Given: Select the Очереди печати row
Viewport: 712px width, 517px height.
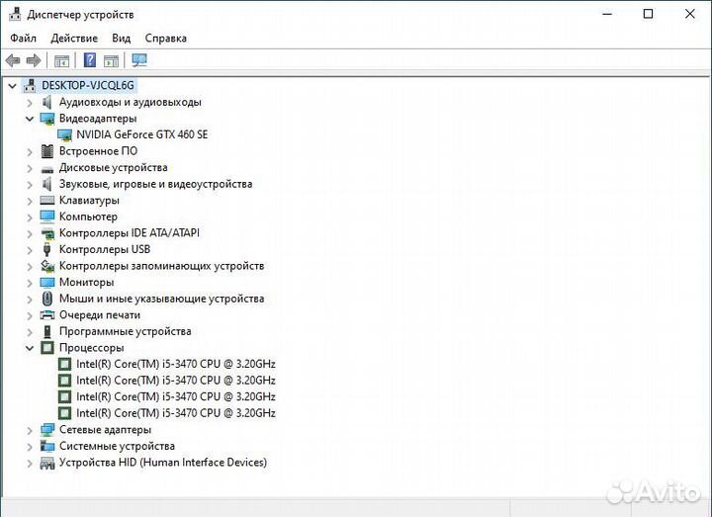Looking at the screenshot, I should (x=100, y=315).
